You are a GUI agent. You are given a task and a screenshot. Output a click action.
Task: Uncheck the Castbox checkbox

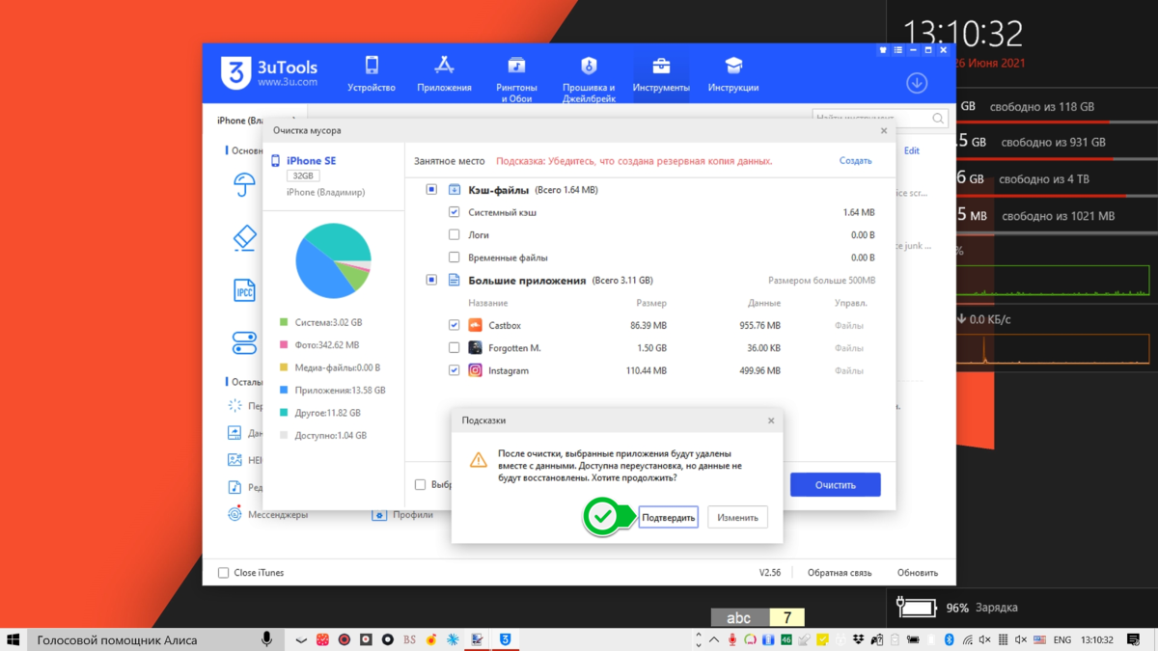(x=454, y=325)
